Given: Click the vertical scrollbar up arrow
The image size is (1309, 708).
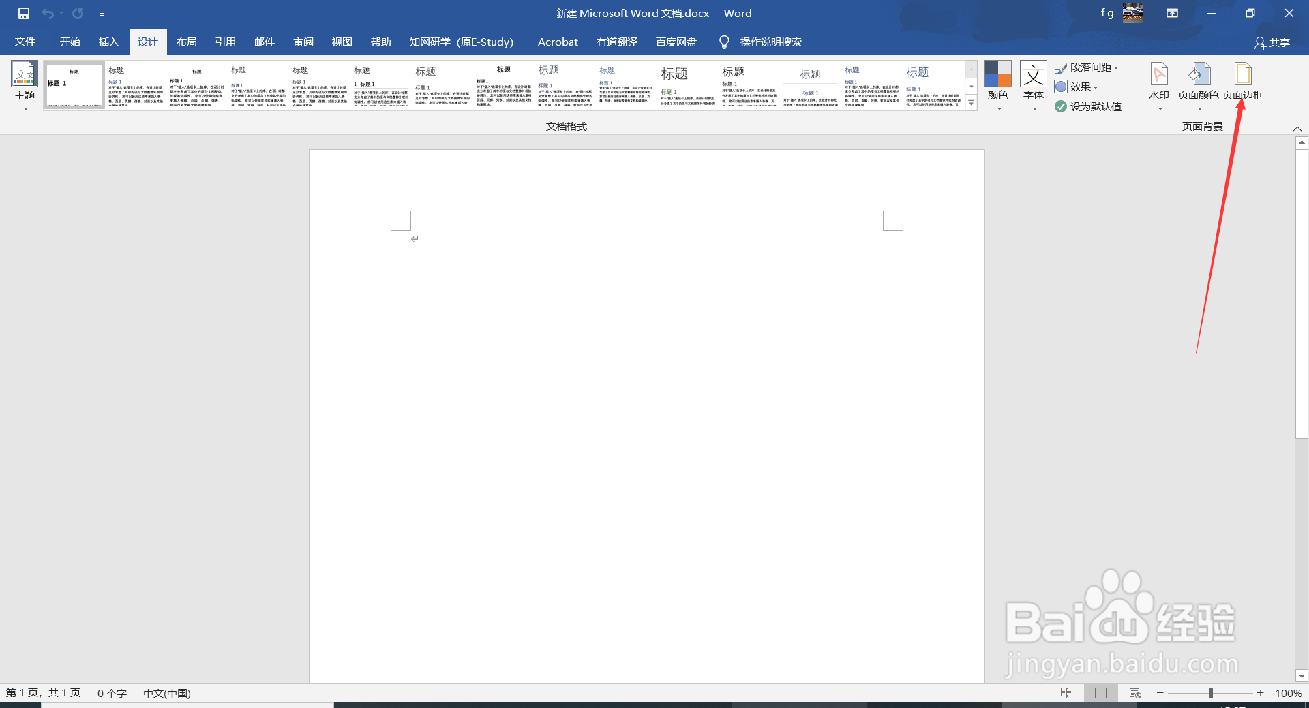Looking at the screenshot, I should (1302, 143).
